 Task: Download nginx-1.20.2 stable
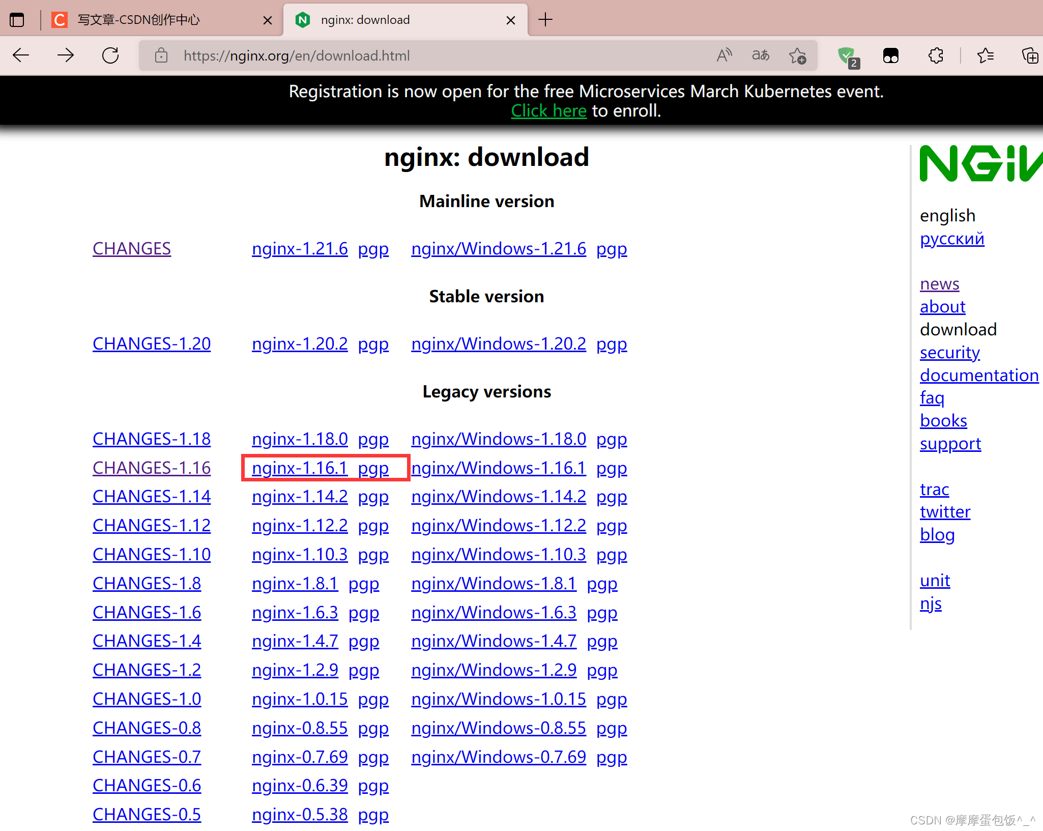tap(300, 343)
